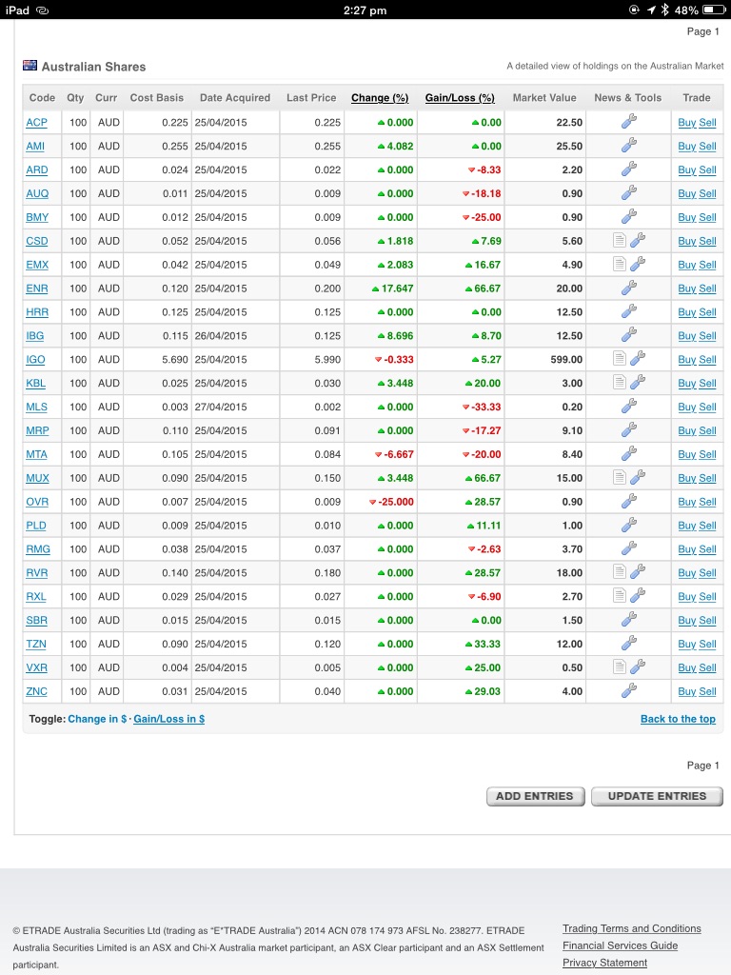The height and width of the screenshot is (975, 731).
Task: View news document icon for EMX row
Action: pos(619,264)
